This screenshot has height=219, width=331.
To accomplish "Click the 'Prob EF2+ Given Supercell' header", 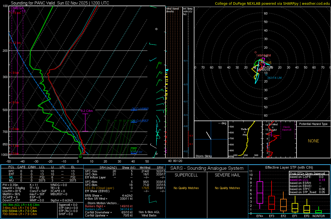I will (307, 173).
